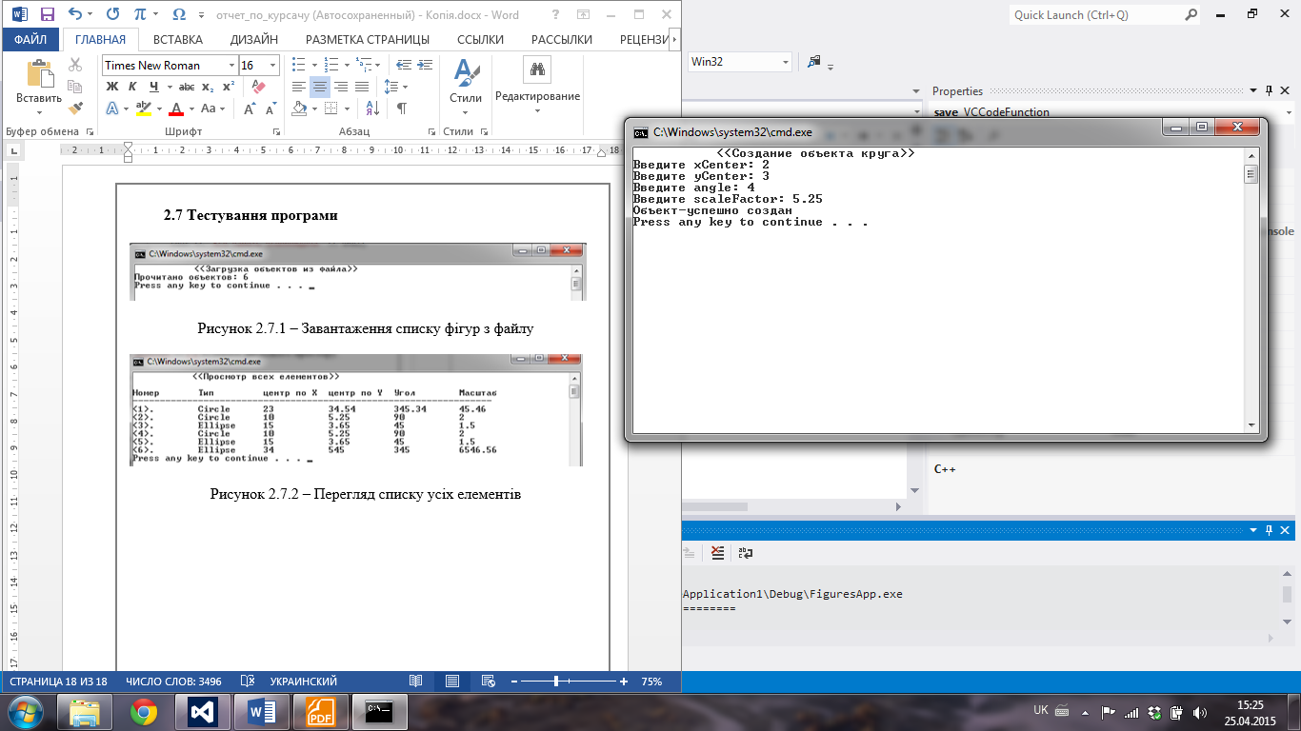
Task: Cut selection using scissors icon
Action: [x=76, y=65]
